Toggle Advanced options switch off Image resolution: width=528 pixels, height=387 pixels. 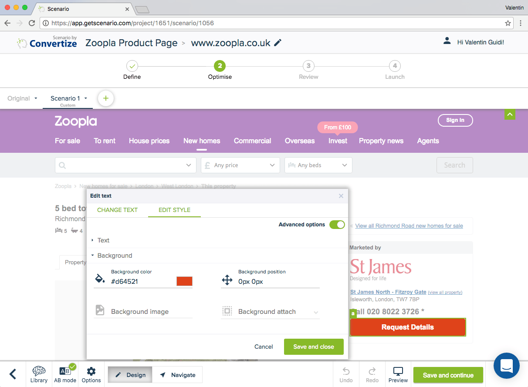click(337, 225)
